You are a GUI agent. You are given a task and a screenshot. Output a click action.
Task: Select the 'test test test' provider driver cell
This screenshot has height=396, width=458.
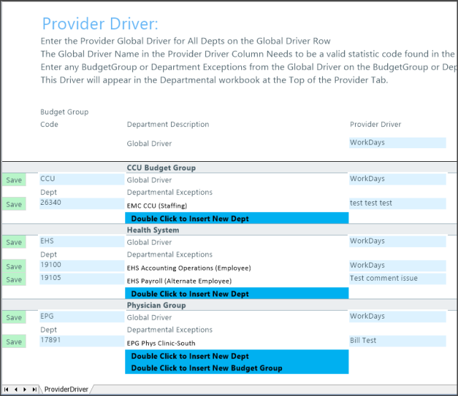click(397, 203)
